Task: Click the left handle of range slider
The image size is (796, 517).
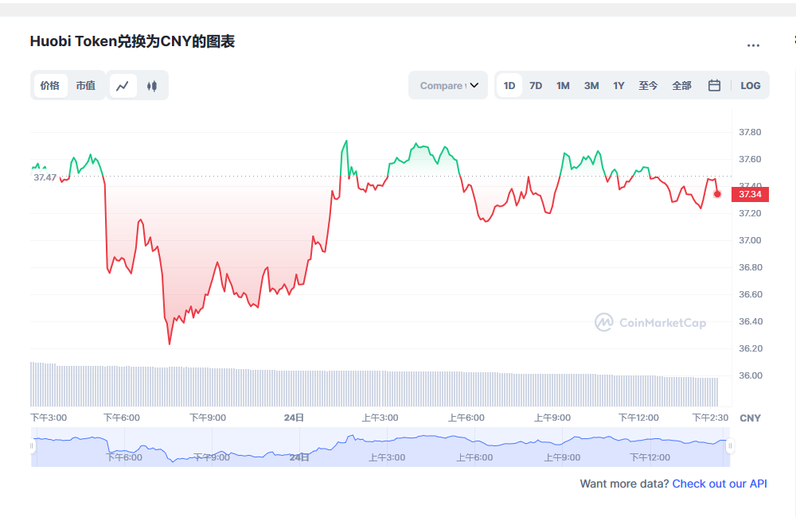Action: (32, 446)
